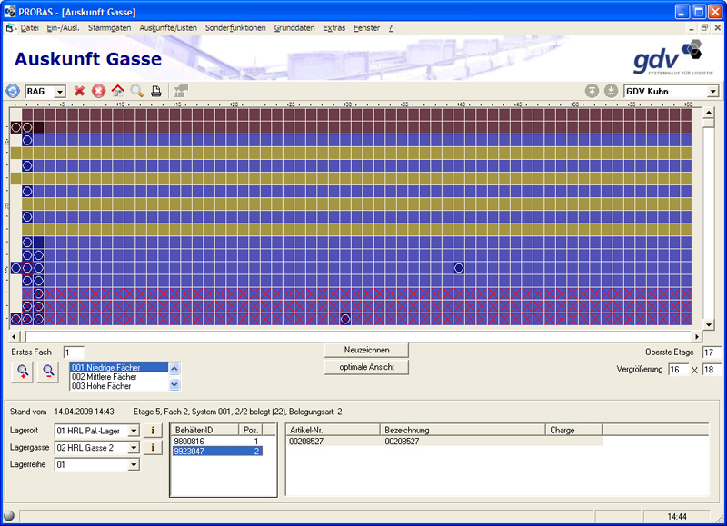727x526 pixels.
Task: Open the Fenster menu
Action: pos(367,28)
